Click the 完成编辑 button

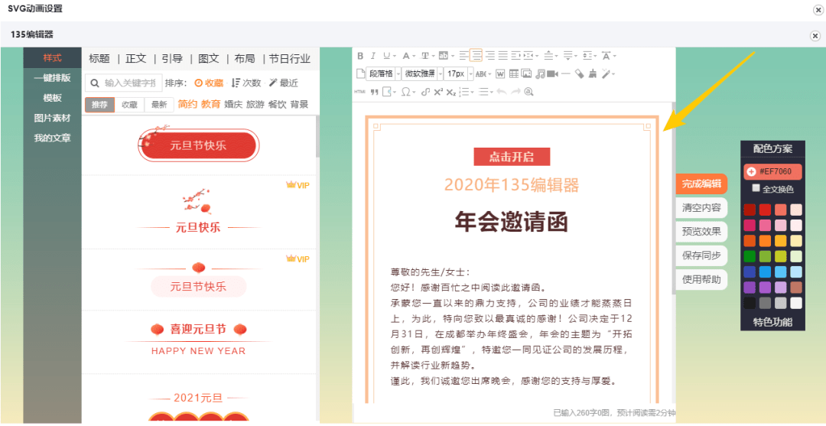point(701,184)
